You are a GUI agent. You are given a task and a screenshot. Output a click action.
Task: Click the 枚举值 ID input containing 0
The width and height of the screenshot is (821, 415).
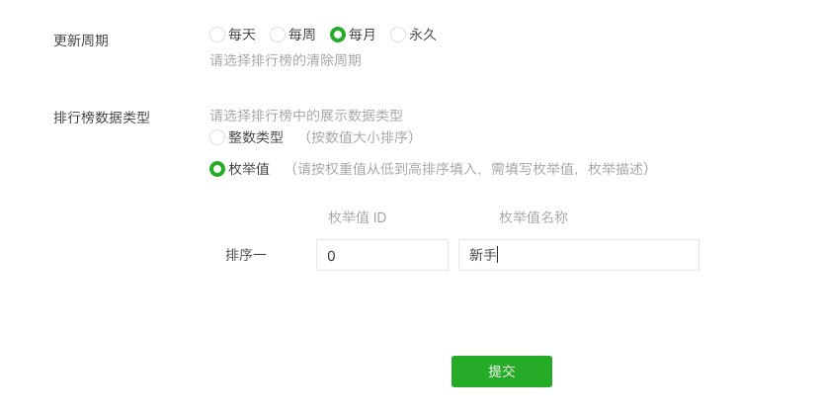(381, 255)
